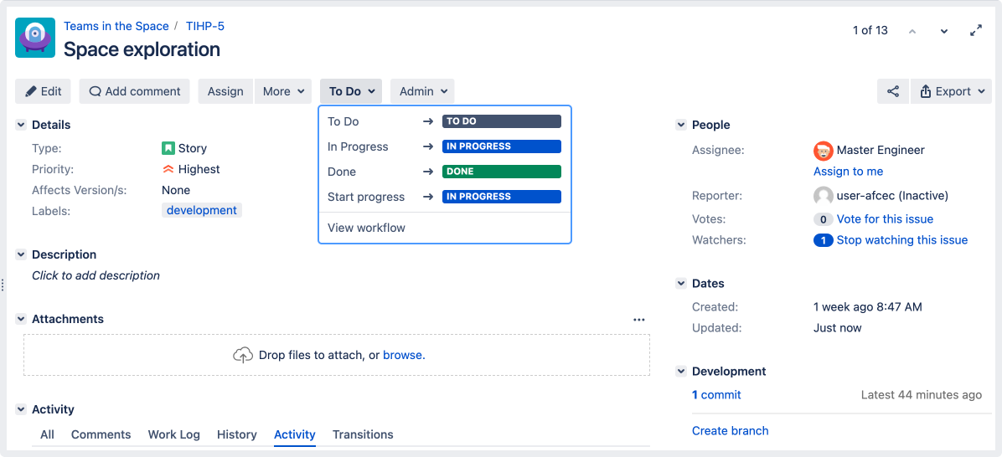
Task: Collapse the People section
Action: point(681,125)
